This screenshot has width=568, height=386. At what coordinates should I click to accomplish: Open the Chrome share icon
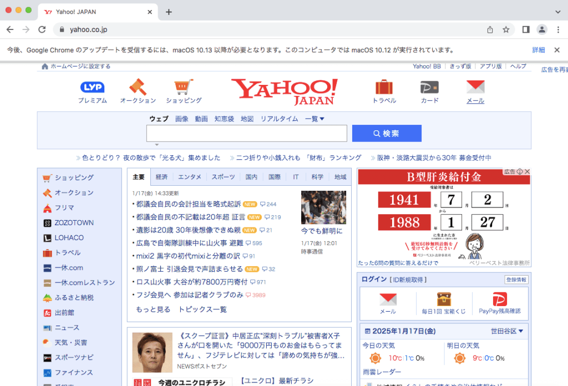[490, 30]
